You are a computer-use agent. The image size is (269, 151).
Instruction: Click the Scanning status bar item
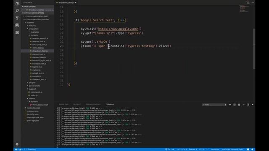pos(30,149)
